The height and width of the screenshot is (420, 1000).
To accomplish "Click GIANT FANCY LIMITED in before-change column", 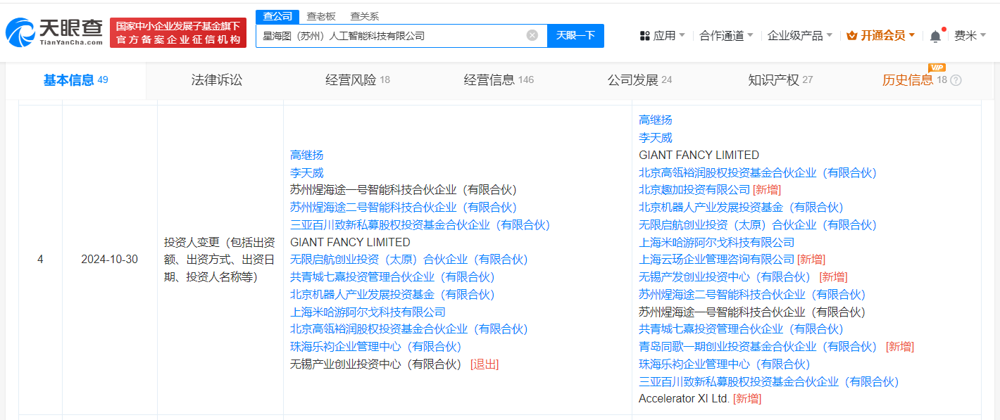I will tap(350, 243).
